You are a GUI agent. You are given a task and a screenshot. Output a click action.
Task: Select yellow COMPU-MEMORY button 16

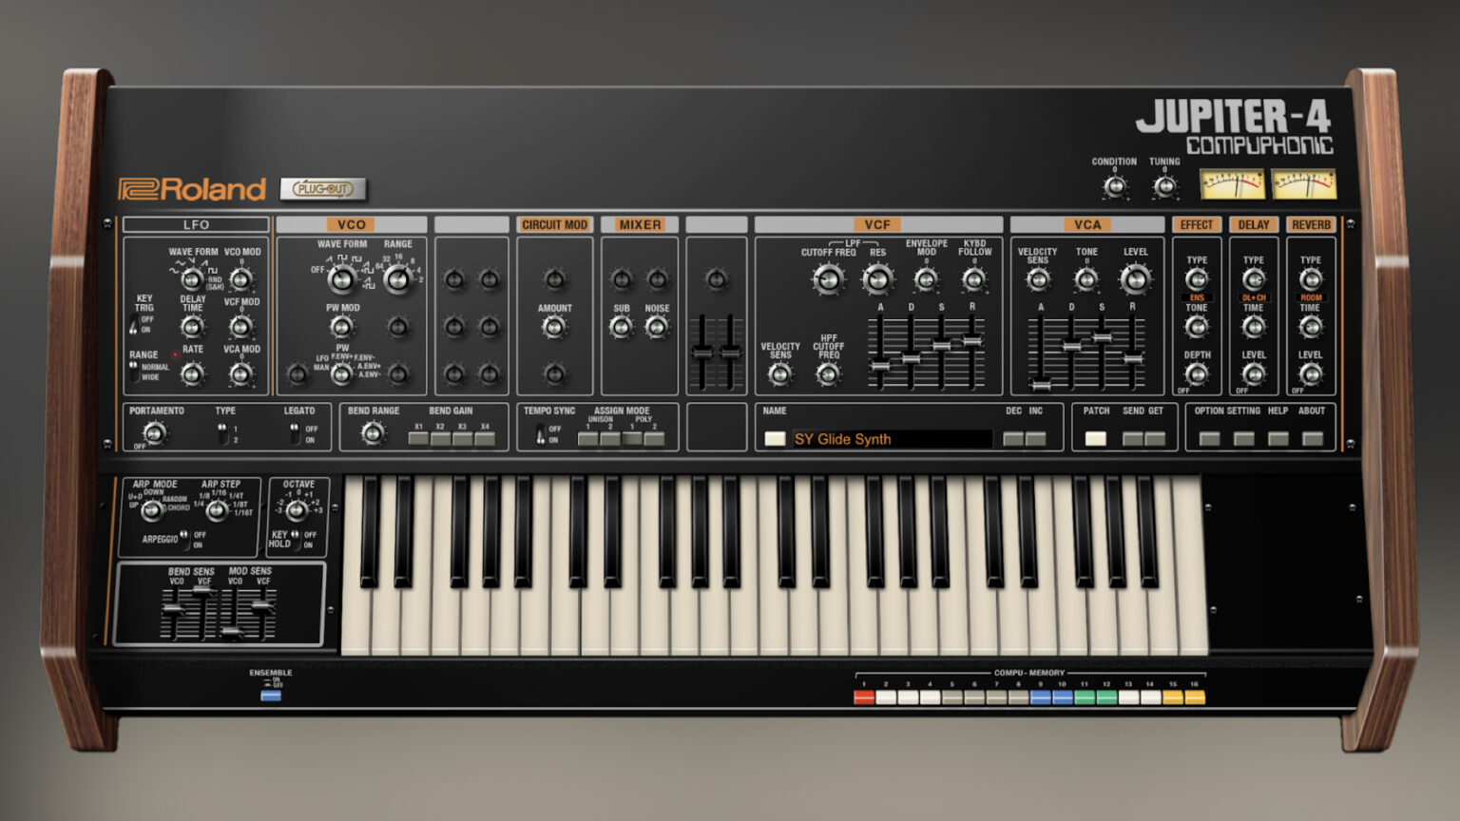[x=1195, y=697]
